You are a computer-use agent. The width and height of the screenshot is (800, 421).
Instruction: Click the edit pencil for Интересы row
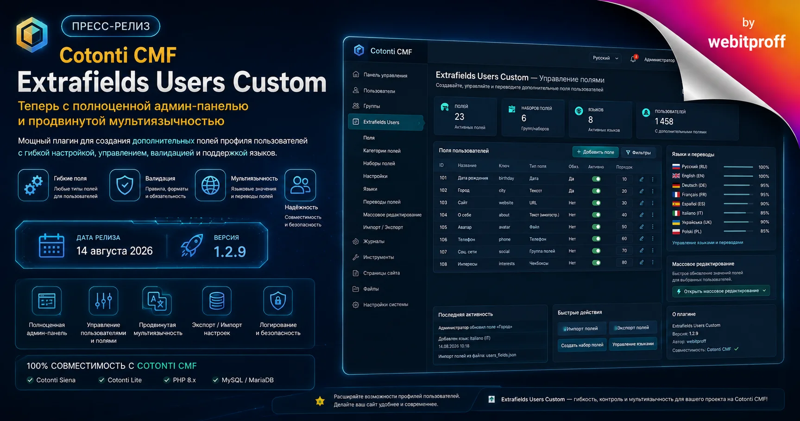point(642,262)
